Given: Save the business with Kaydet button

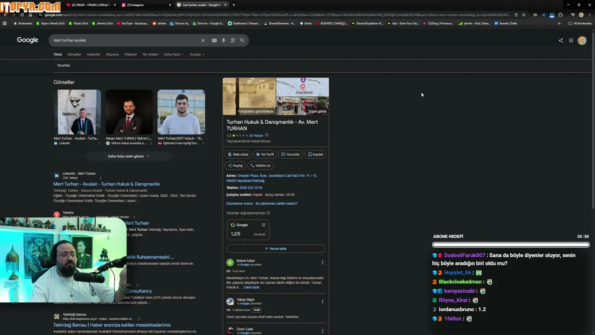Looking at the screenshot, I should point(316,154).
